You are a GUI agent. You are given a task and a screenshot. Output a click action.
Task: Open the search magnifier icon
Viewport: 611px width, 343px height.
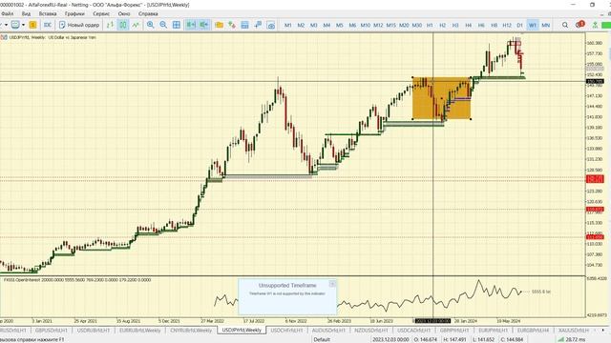point(564,25)
